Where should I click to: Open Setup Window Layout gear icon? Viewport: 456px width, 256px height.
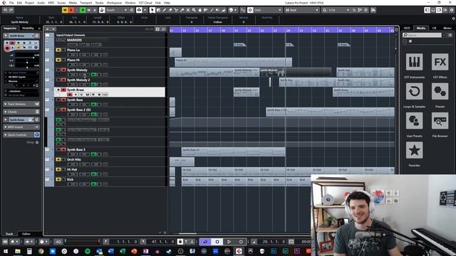(452, 10)
